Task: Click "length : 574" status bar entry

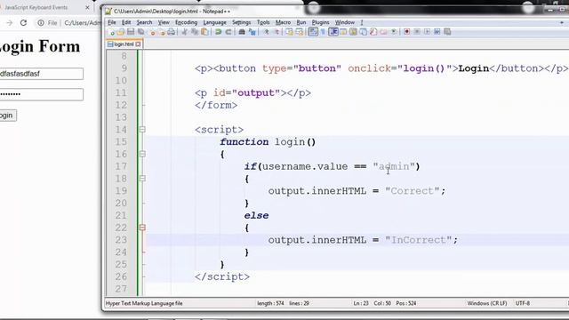Action: tap(270, 303)
